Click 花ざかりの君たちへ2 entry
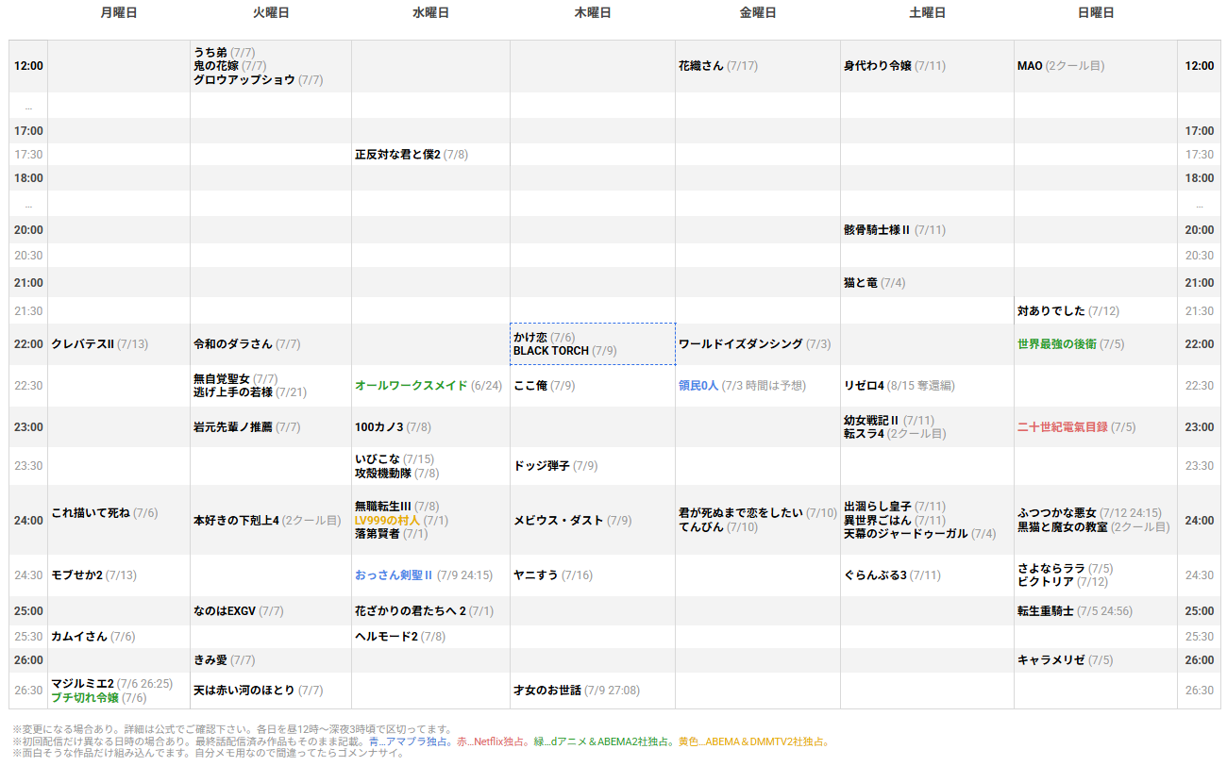 (x=411, y=611)
